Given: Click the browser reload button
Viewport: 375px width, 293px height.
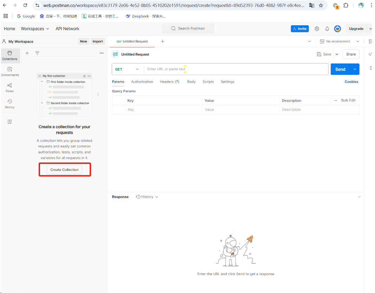Looking at the screenshot, I should click(25, 5).
